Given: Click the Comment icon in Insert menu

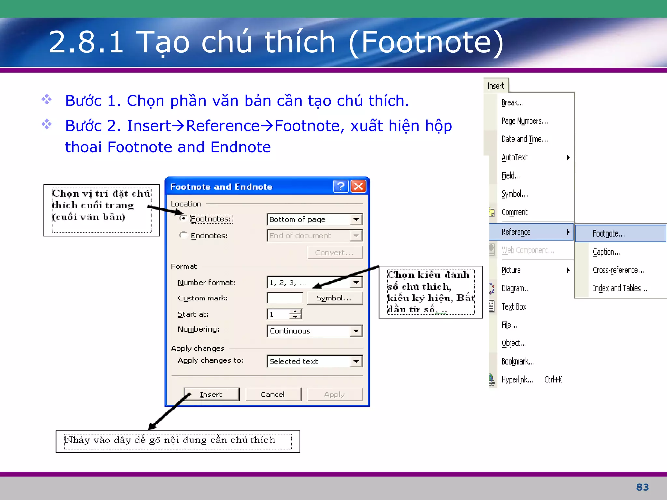Looking at the screenshot, I should pos(492,212).
